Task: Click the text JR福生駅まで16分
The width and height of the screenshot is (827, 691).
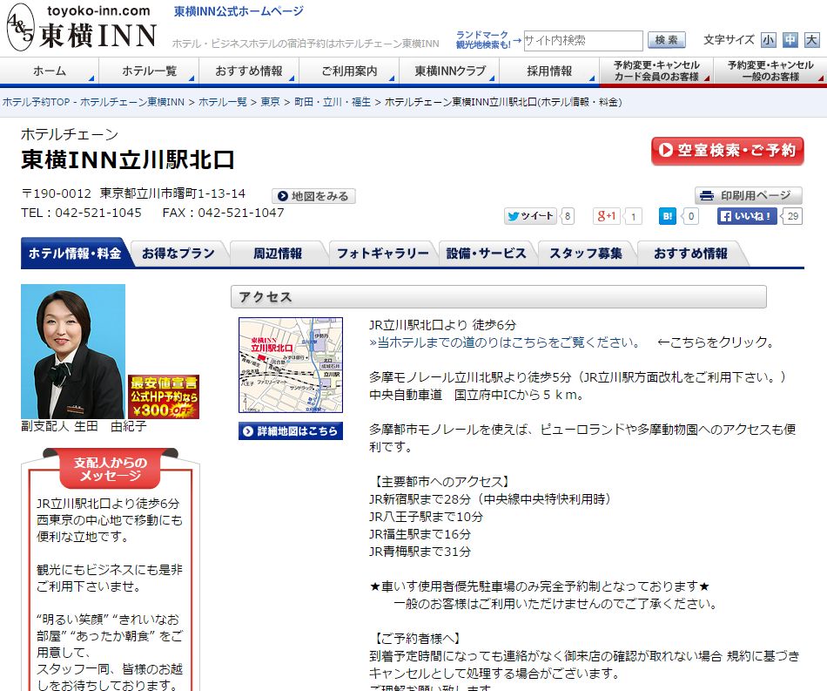Action: pyautogui.click(x=420, y=533)
